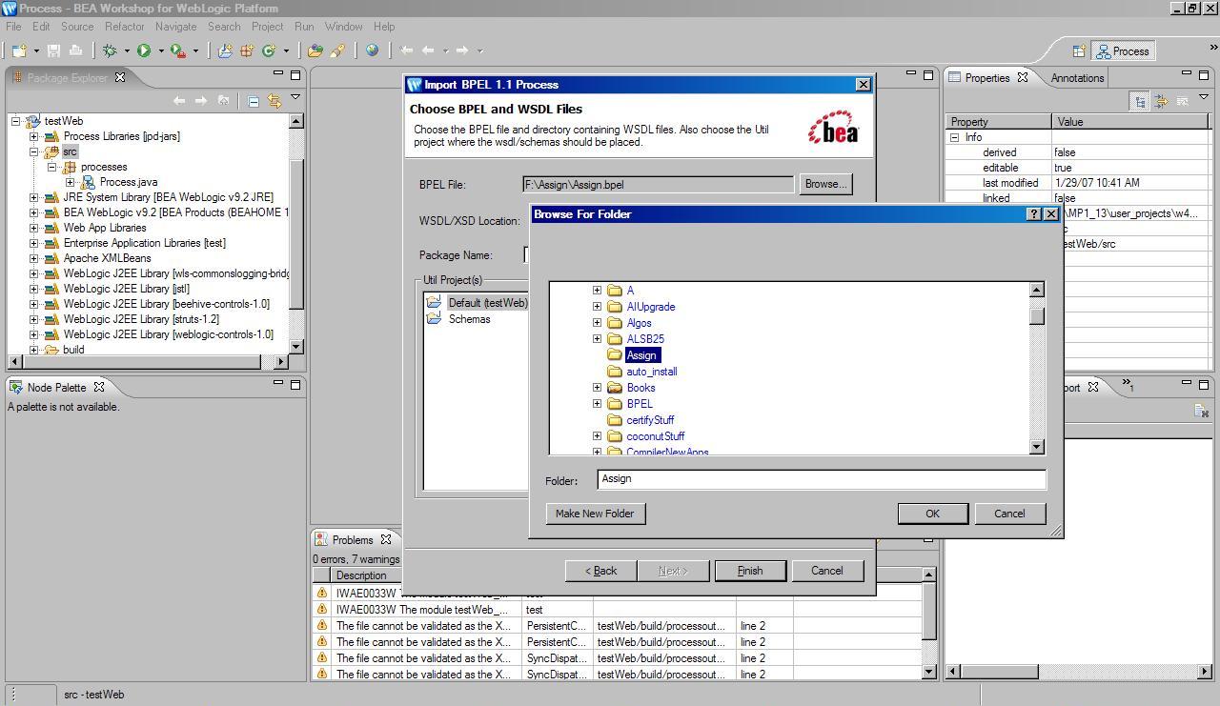Click the New Java Class toolbar icon
The width and height of the screenshot is (1220, 706).
point(269,50)
